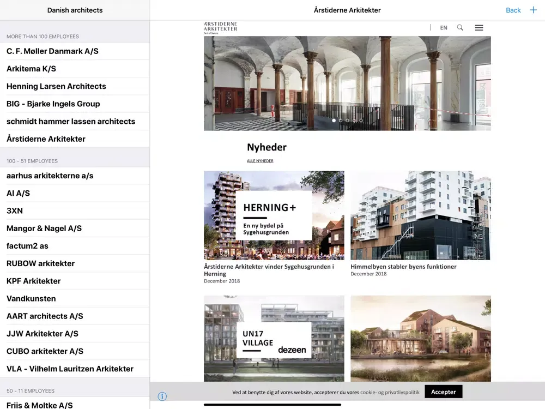Select factum2 as in list
Image resolution: width=545 pixels, height=409 pixels.
pos(75,246)
